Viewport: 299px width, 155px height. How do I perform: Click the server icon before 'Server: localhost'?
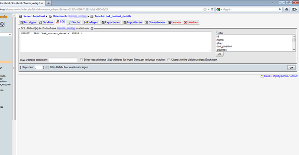[x=20, y=16]
